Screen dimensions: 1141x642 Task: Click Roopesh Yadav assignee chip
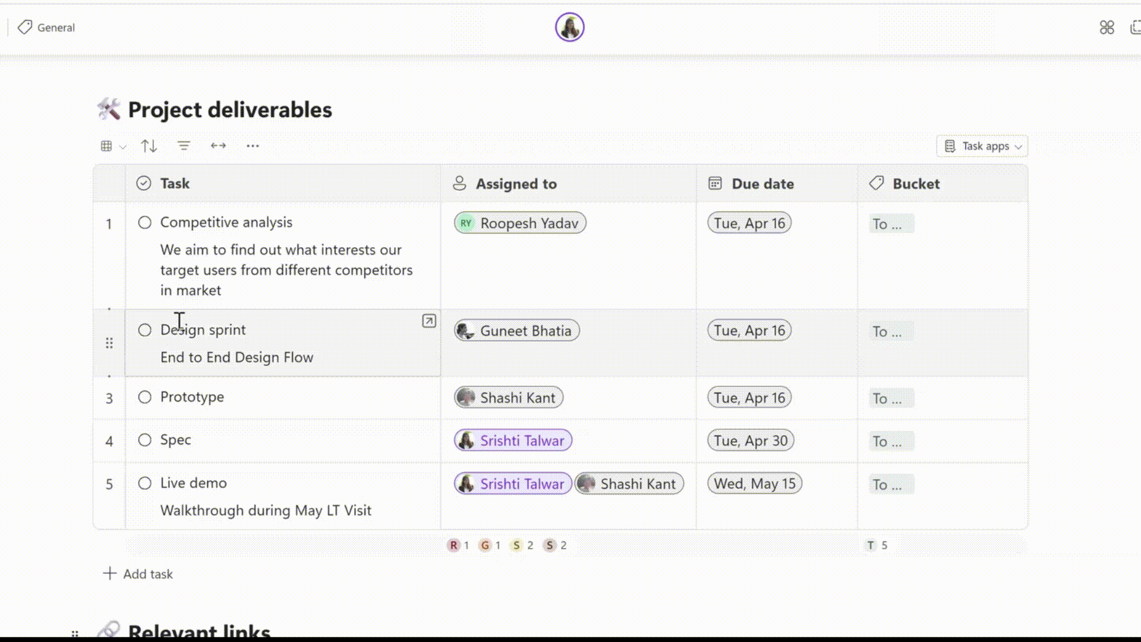tap(520, 223)
